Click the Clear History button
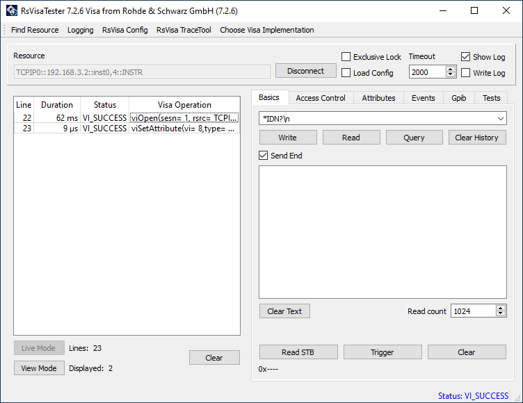The height and width of the screenshot is (403, 523). pyautogui.click(x=477, y=138)
